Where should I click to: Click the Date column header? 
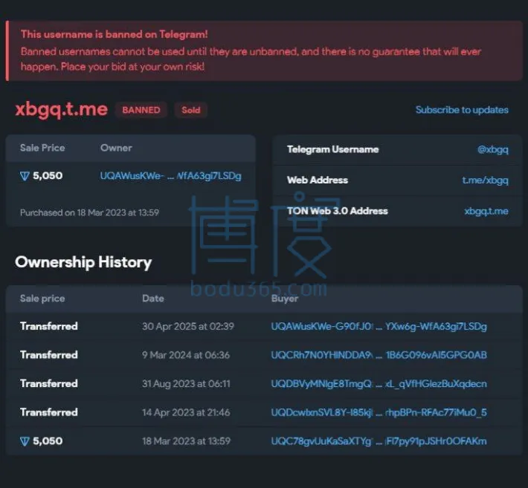[x=153, y=299]
